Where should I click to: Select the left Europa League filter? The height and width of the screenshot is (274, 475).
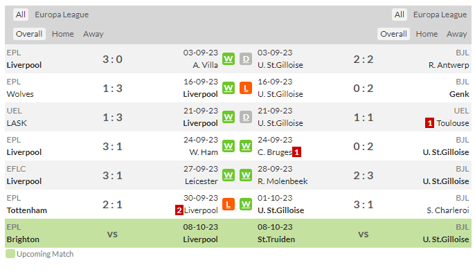pos(62,15)
